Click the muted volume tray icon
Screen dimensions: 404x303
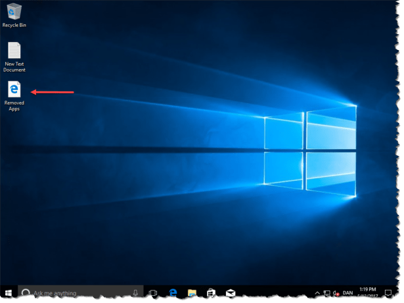click(x=336, y=293)
